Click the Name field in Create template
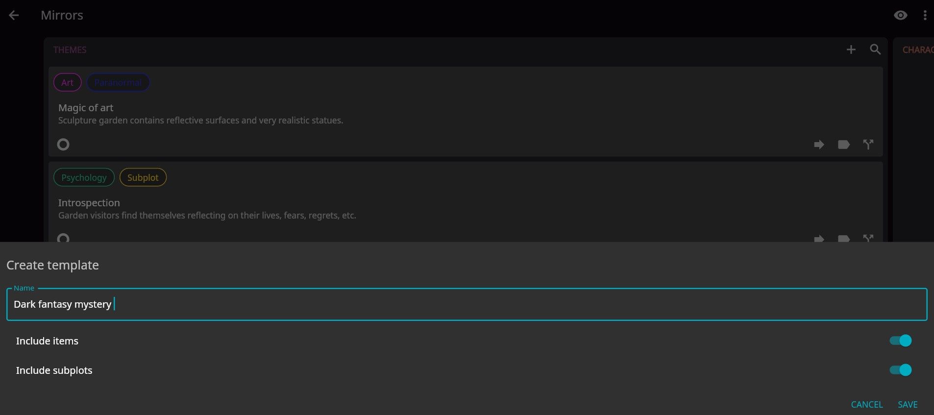This screenshot has height=415, width=934. [x=467, y=304]
